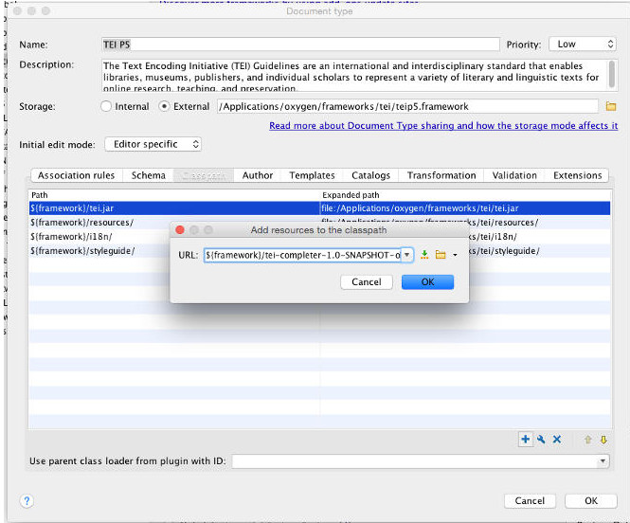Click the browse folder icon next to Storage path

point(611,106)
